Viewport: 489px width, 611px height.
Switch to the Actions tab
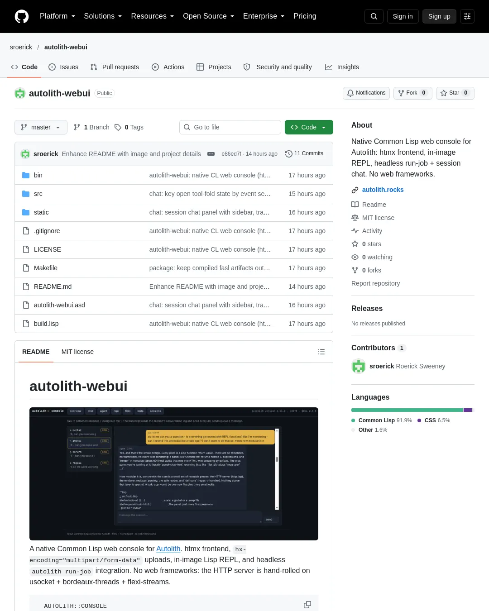[x=168, y=67]
